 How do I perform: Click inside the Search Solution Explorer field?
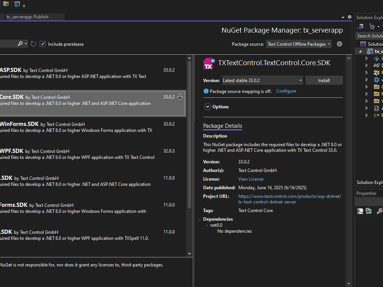(x=371, y=36)
